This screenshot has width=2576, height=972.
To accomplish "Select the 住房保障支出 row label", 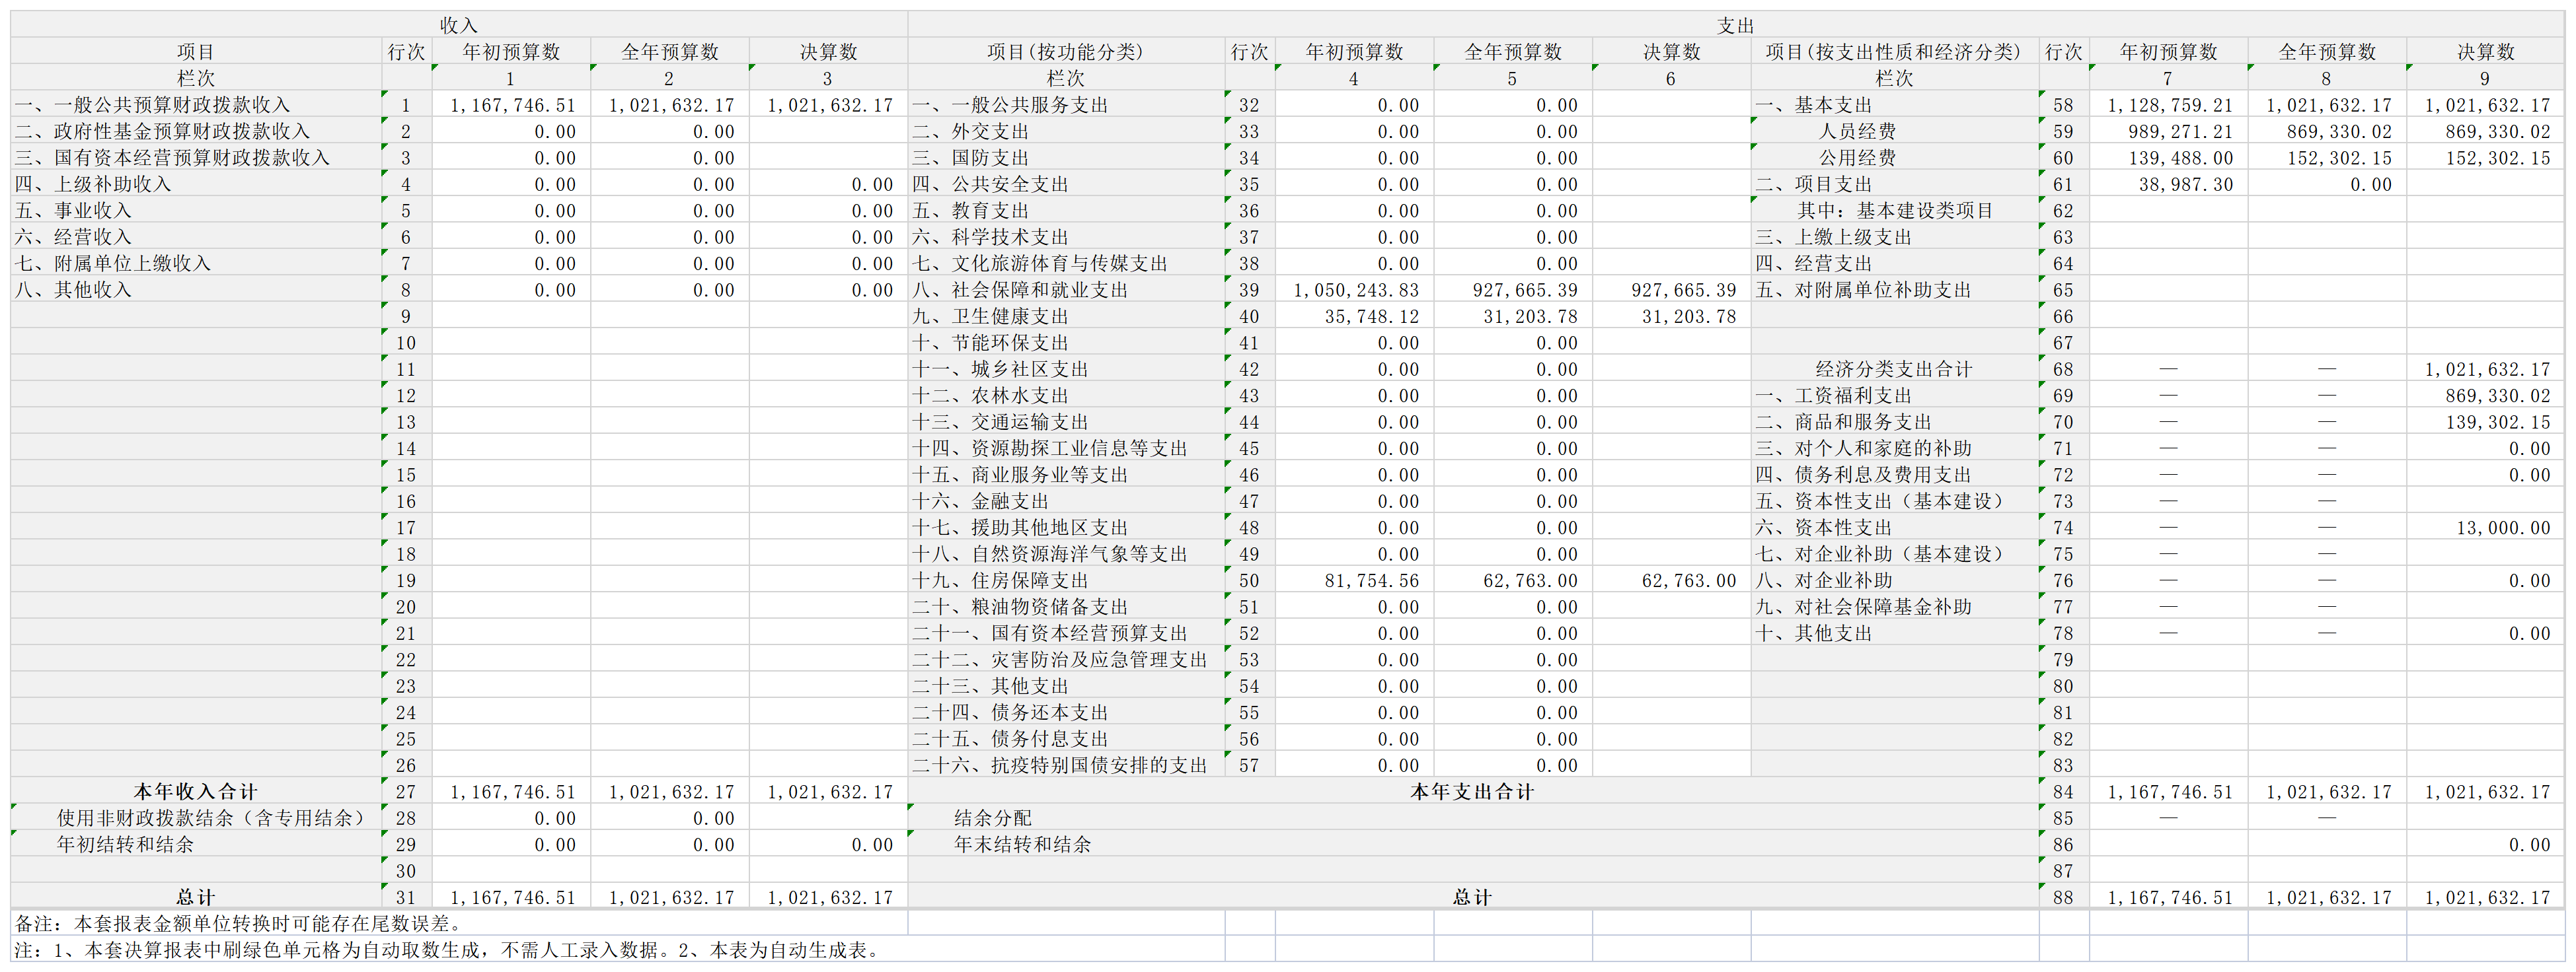I will [x=1000, y=580].
